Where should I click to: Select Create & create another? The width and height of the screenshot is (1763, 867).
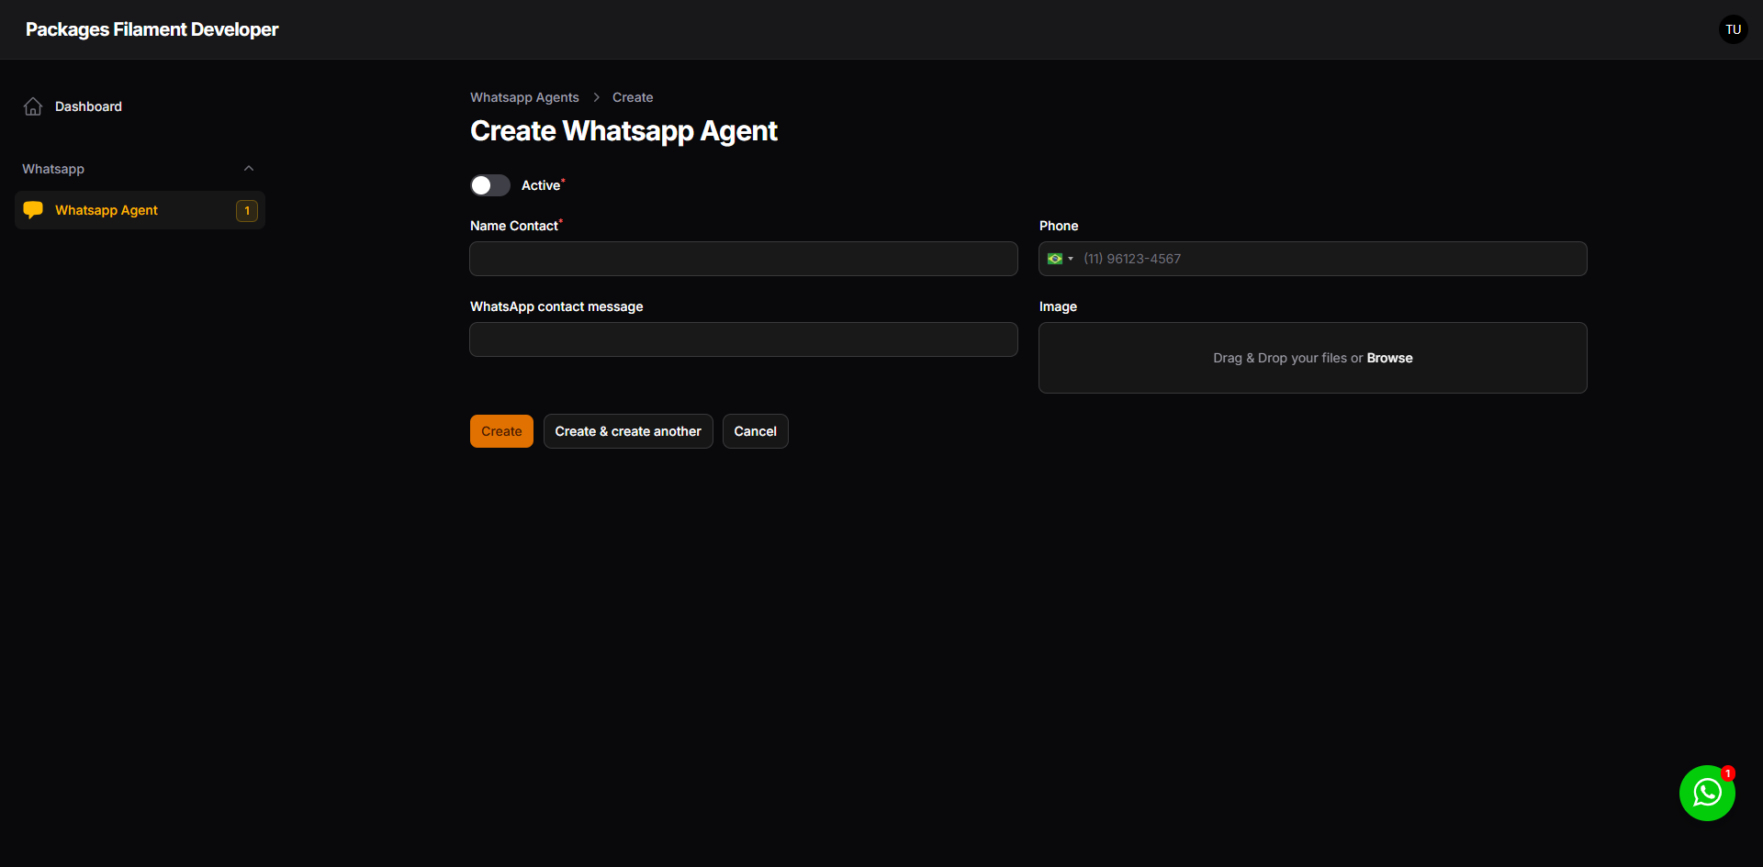click(627, 430)
